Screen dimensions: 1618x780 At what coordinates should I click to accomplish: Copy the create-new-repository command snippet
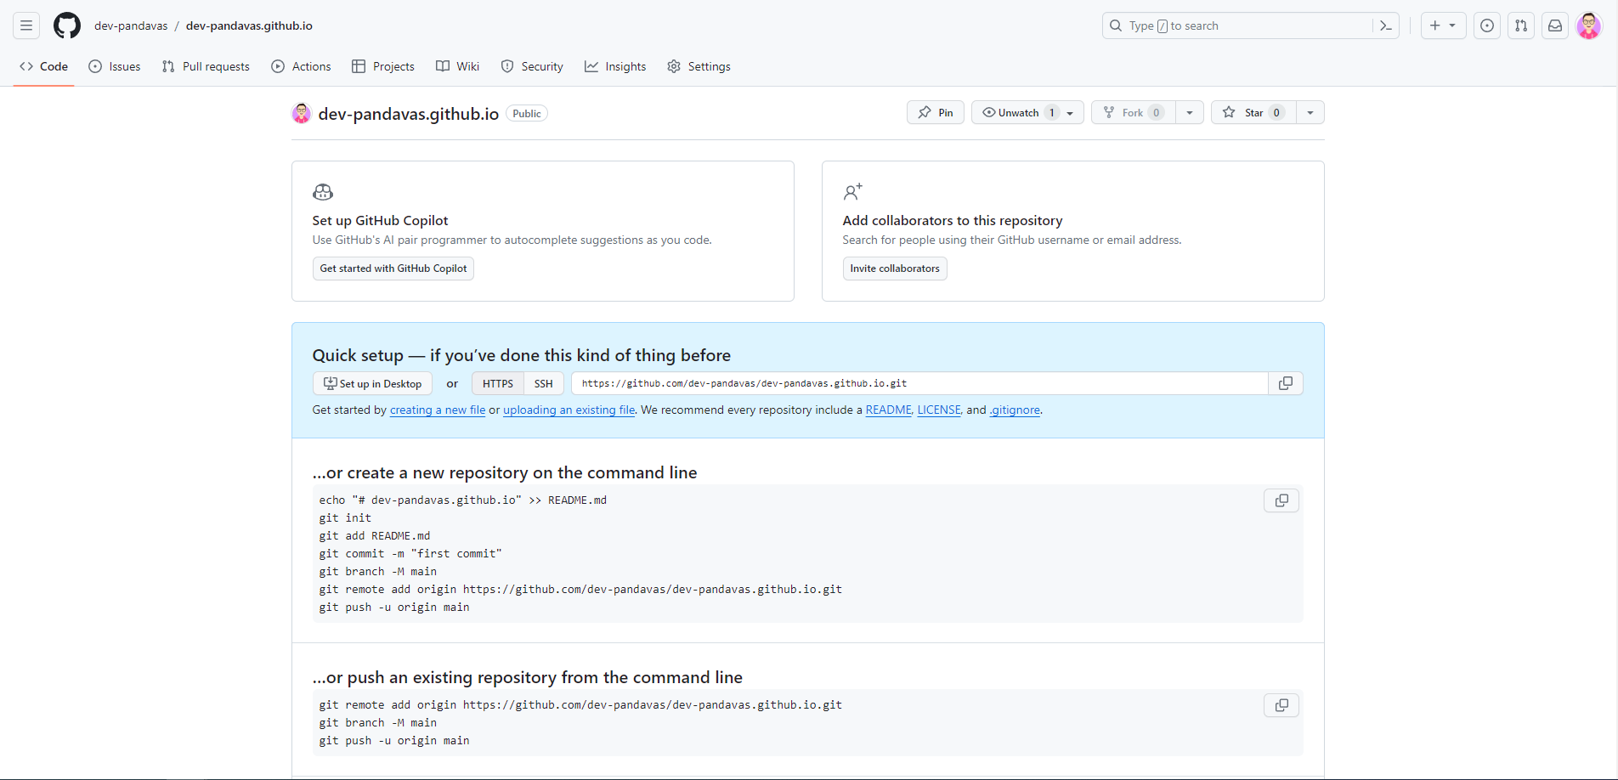click(1281, 500)
